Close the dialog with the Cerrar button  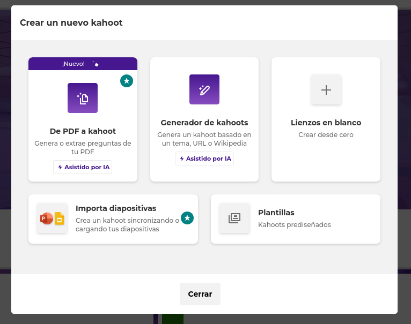click(x=200, y=294)
